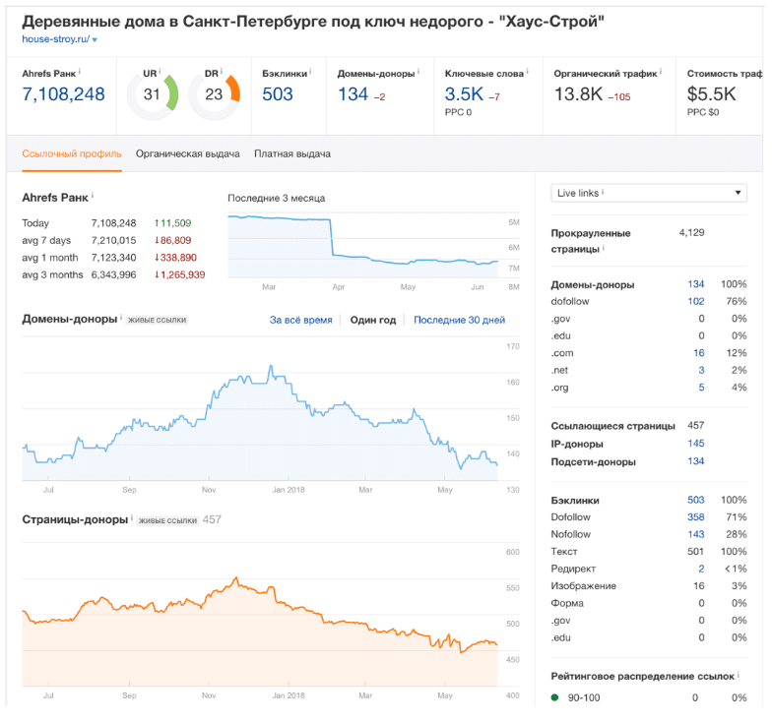The height and width of the screenshot is (722, 772).
Task: Click info icon beside Домены-доноры chart heading
Action: [x=121, y=317]
